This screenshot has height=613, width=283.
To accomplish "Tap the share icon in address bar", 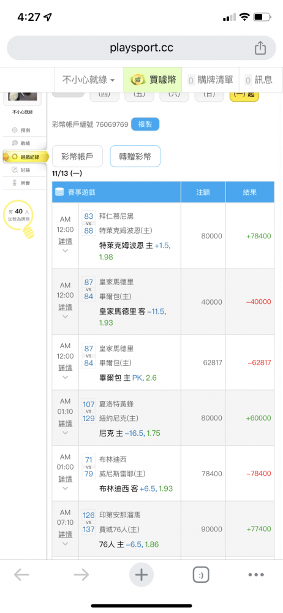I will [260, 48].
